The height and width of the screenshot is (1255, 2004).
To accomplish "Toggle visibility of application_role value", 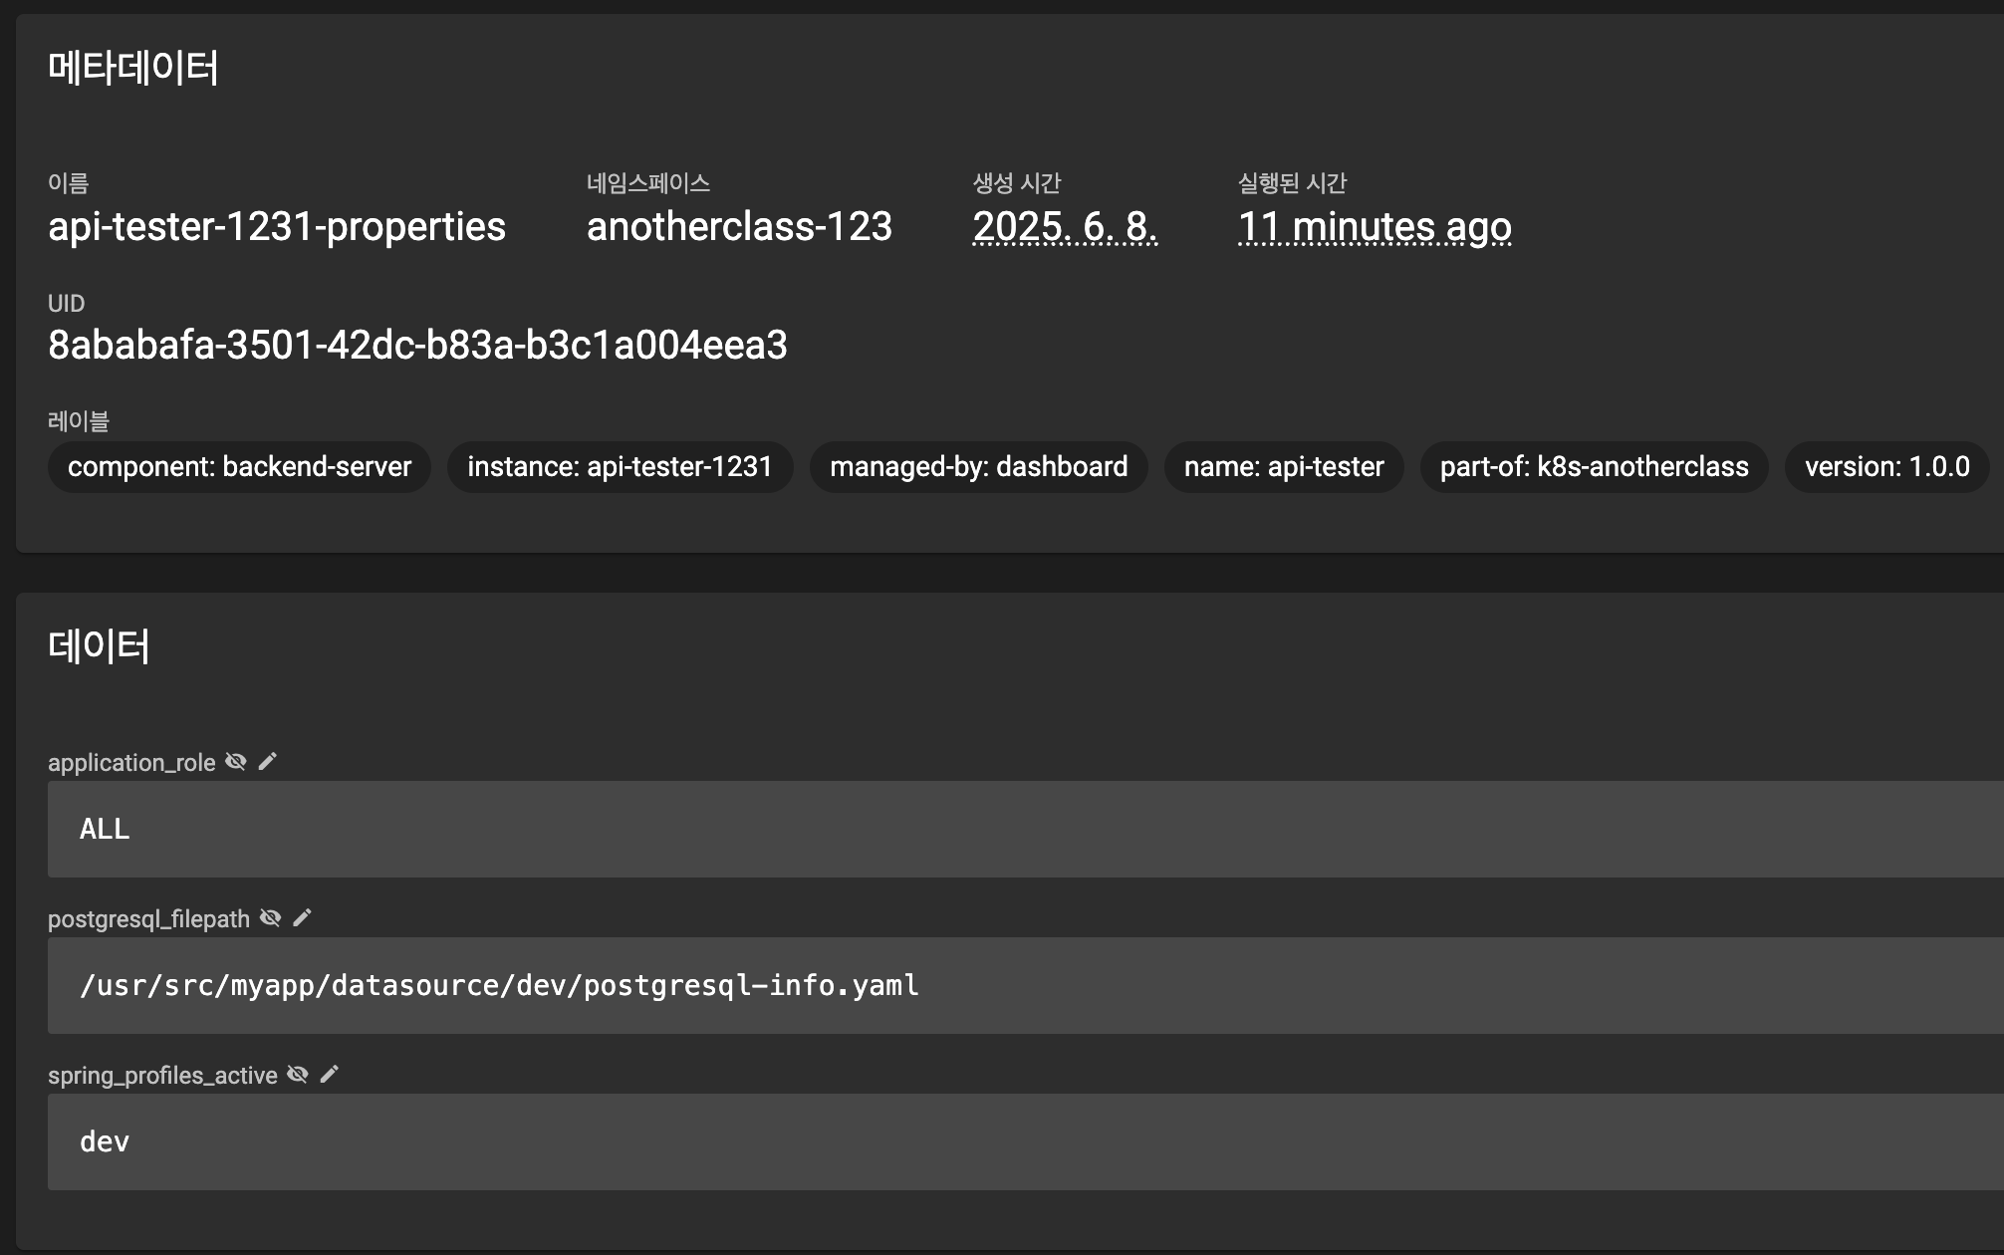I will coord(235,762).
